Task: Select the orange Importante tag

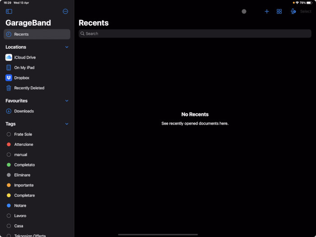Action: tap(37, 185)
